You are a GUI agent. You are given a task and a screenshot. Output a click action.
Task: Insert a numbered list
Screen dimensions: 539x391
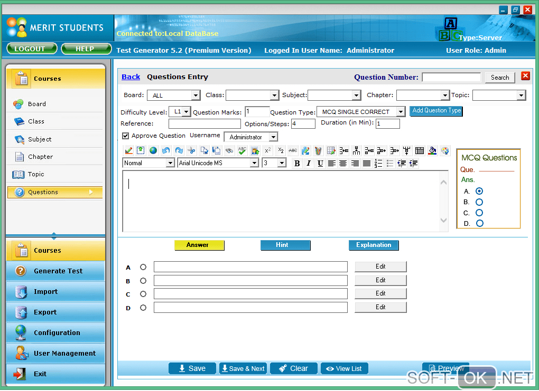coord(378,164)
